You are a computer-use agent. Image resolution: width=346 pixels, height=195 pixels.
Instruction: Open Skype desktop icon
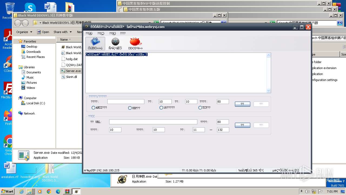[x=30, y=8]
